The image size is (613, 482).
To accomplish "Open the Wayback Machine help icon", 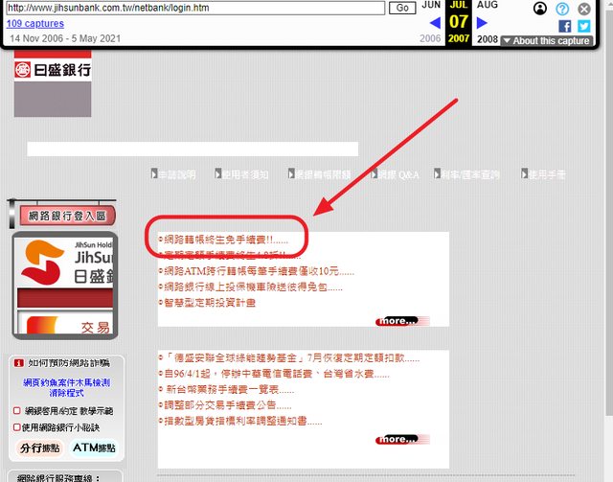I will [x=562, y=9].
